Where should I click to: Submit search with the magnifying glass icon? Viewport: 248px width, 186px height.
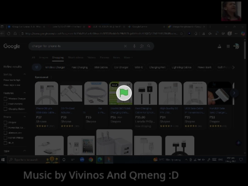click(x=149, y=46)
